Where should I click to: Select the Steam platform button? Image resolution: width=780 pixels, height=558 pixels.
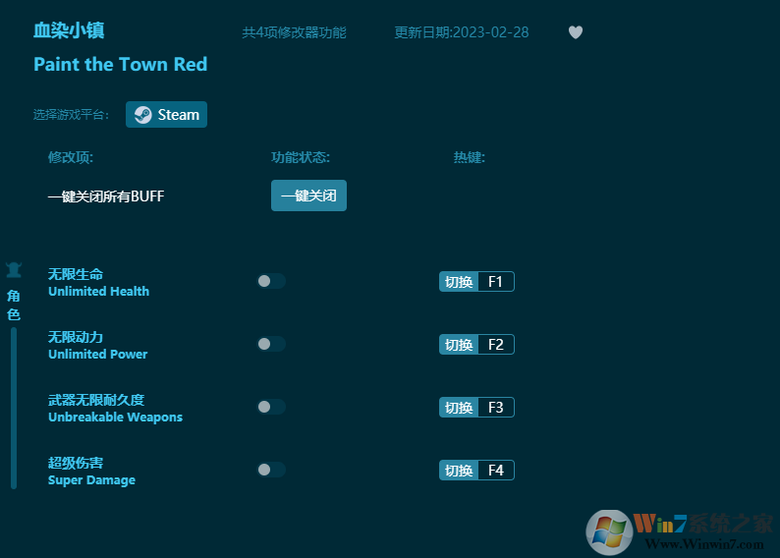tap(167, 114)
